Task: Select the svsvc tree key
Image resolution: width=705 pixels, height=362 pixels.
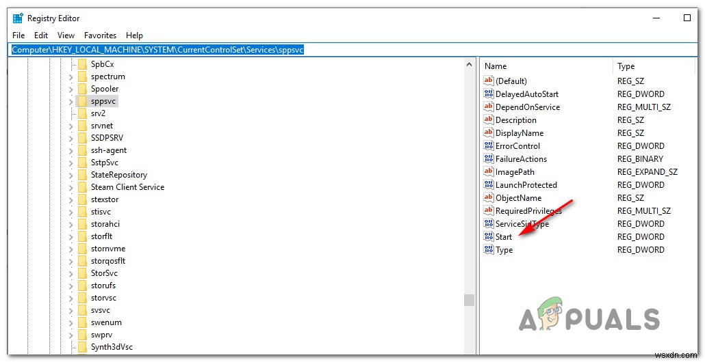Action: tap(100, 310)
